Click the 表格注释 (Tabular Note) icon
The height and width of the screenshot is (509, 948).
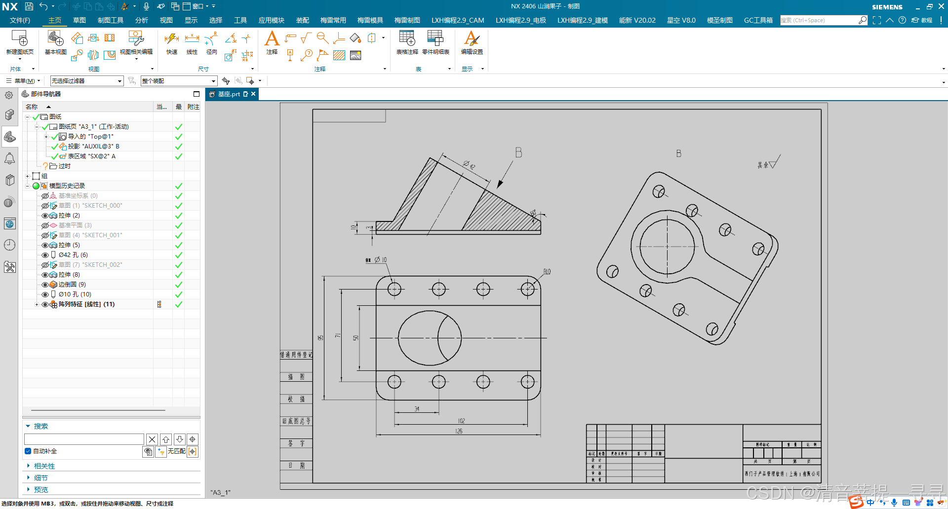point(407,38)
